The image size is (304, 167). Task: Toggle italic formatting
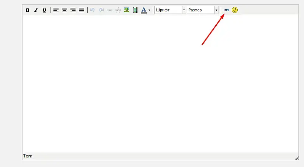pos(36,10)
